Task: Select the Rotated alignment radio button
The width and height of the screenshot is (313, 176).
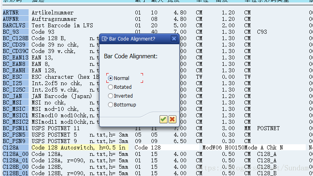Action: tap(110, 87)
